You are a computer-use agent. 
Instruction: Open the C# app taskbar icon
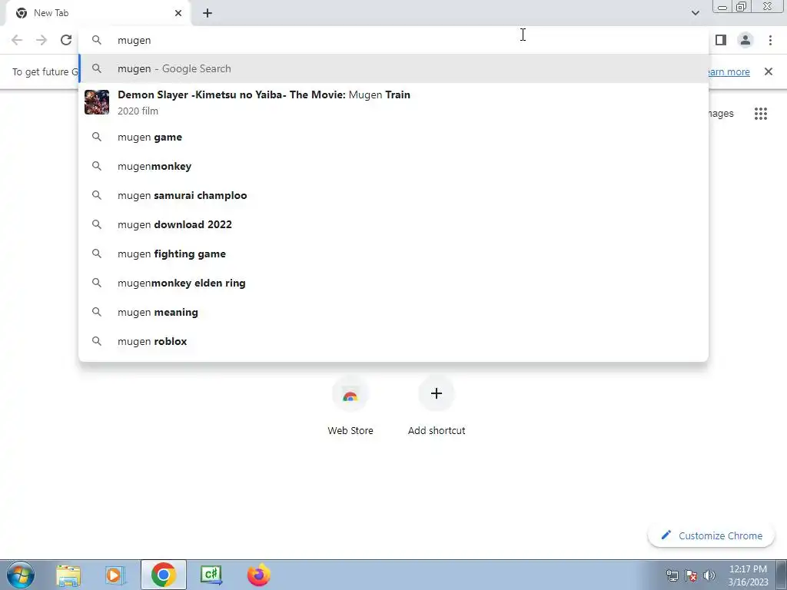[x=211, y=575]
